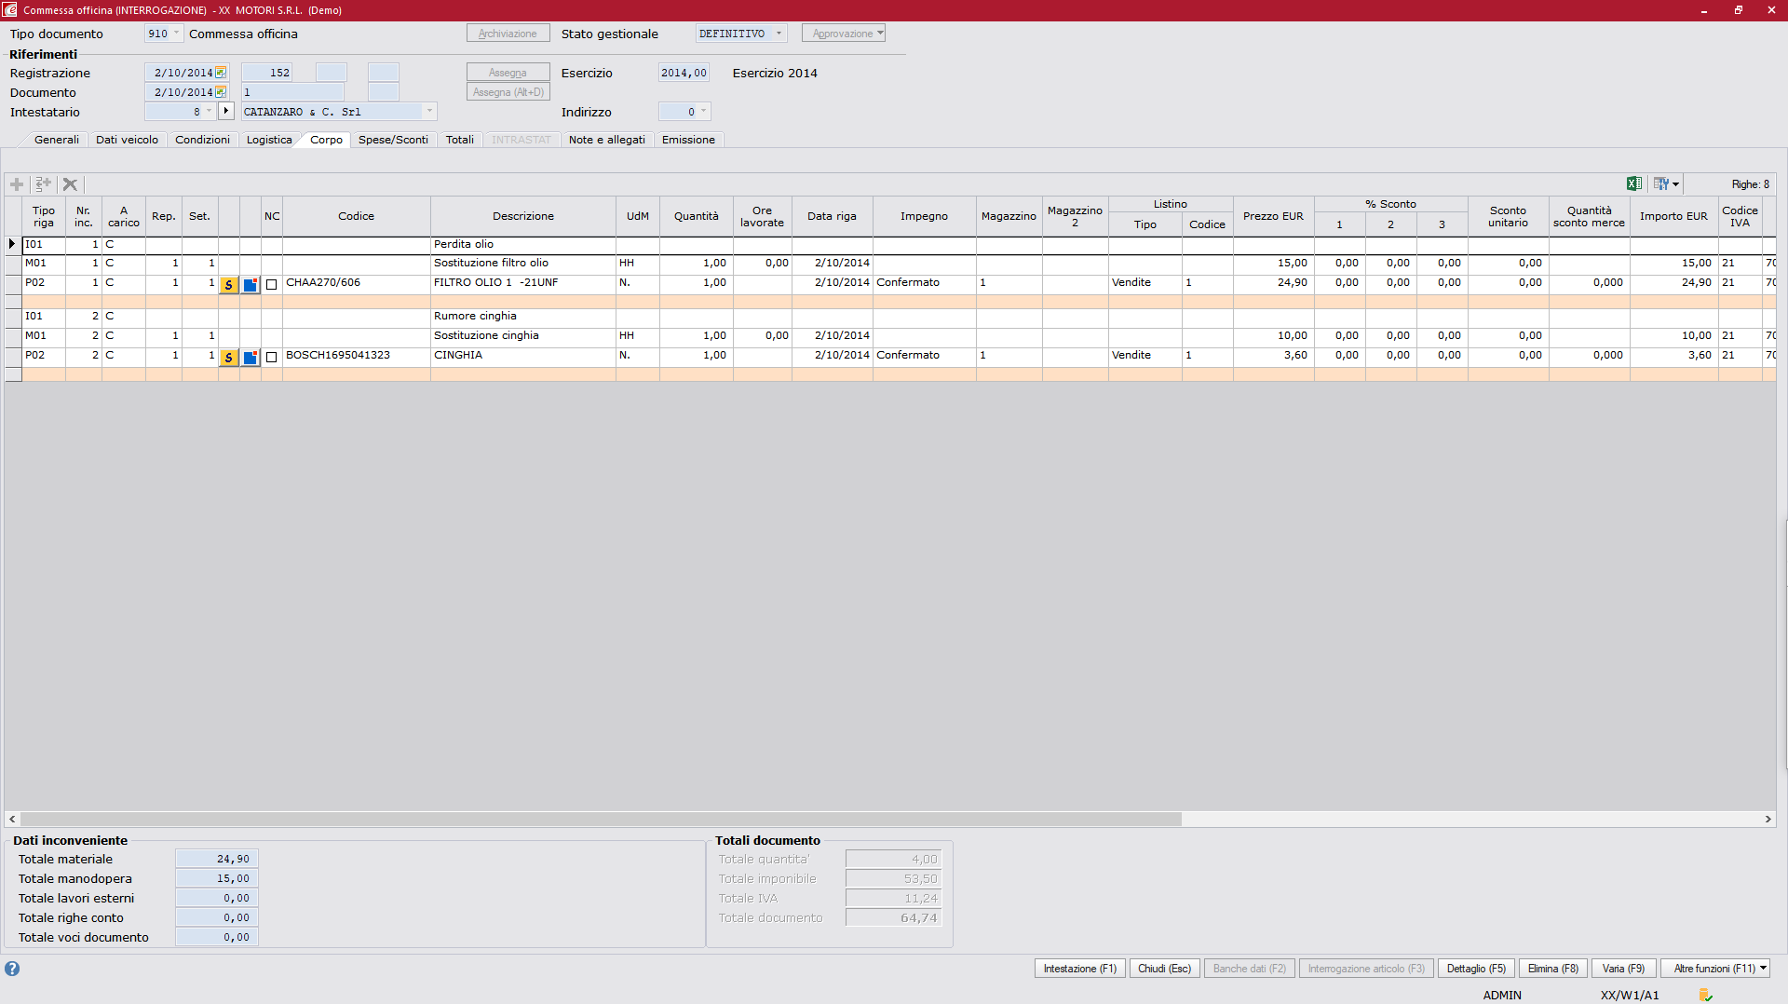
Task: Select the 'Rumore cinghia' description cell
Action: 522,317
